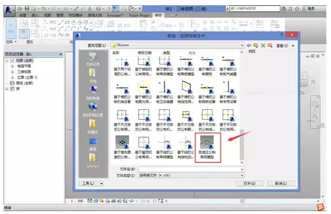Switch to 管理 ribbon tab
The width and height of the screenshot is (331, 214).
(x=60, y=15)
